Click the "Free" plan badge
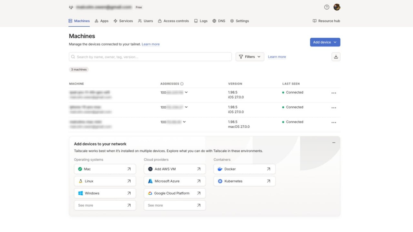 139,7
